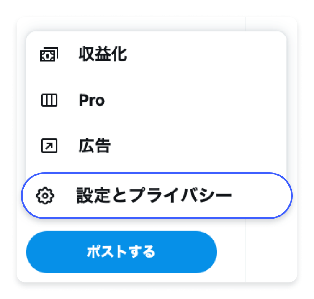Click the 設定とプライバシー text label
This screenshot has height=299, width=314.
[154, 195]
